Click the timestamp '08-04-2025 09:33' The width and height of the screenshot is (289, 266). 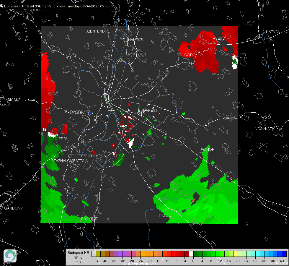point(95,6)
